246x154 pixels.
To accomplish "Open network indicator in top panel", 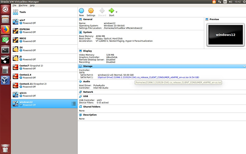I will coord(219,2).
